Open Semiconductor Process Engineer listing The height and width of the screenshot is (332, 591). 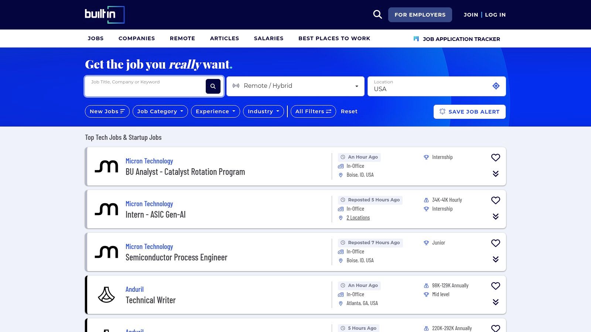(176, 257)
